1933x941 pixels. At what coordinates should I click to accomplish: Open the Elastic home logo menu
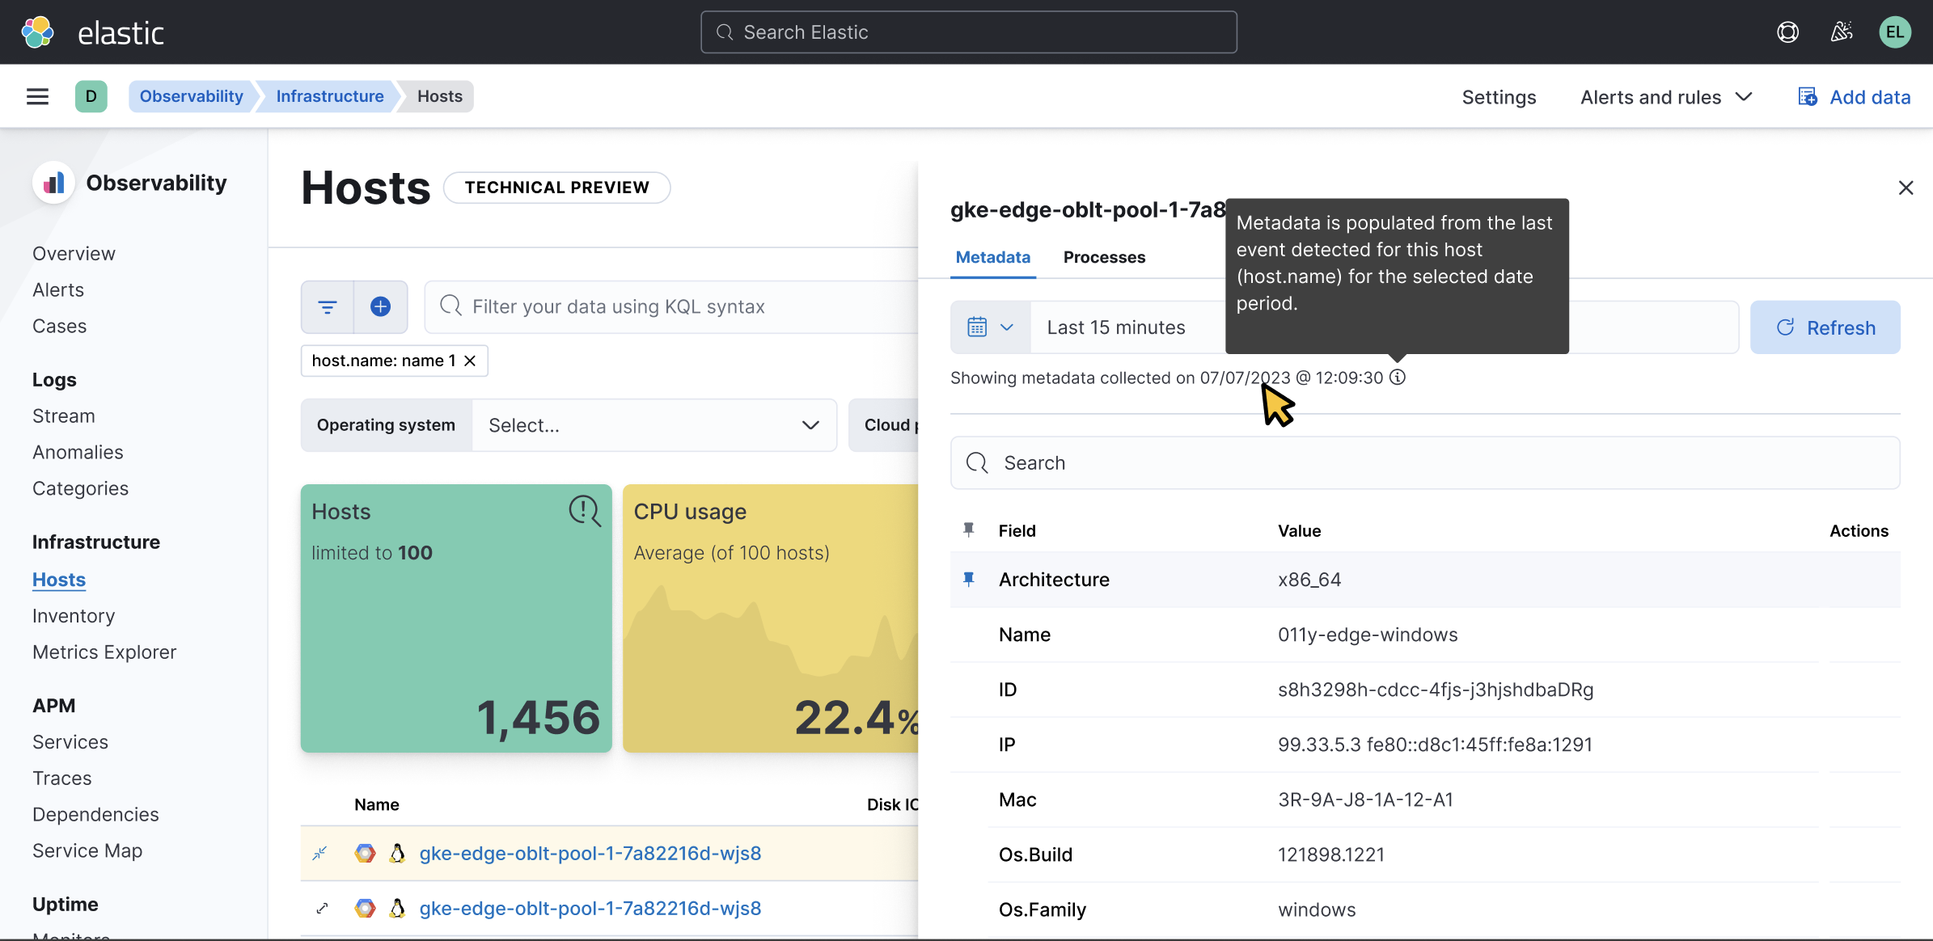tap(36, 32)
